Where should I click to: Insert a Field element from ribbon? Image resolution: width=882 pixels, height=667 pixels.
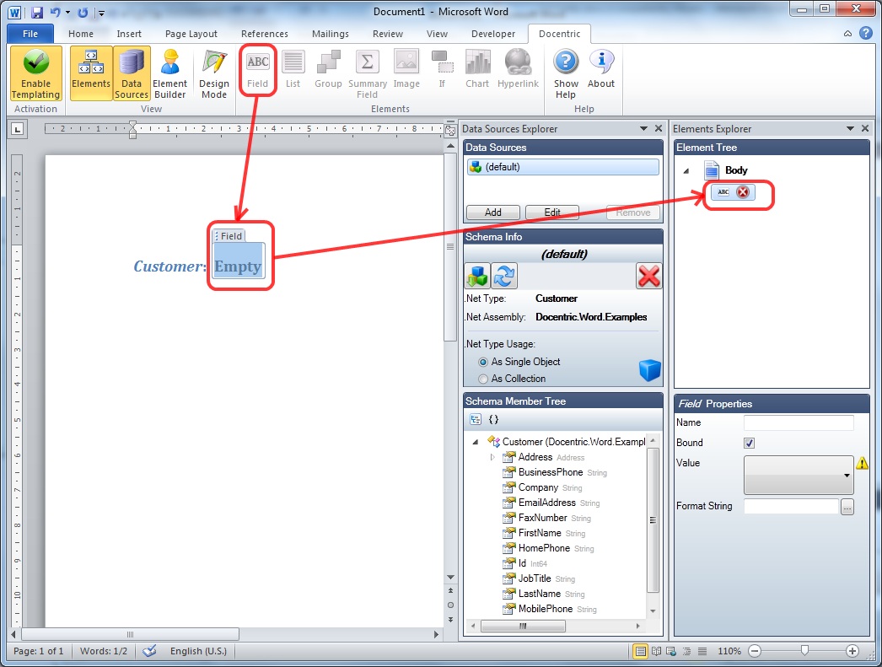click(258, 70)
